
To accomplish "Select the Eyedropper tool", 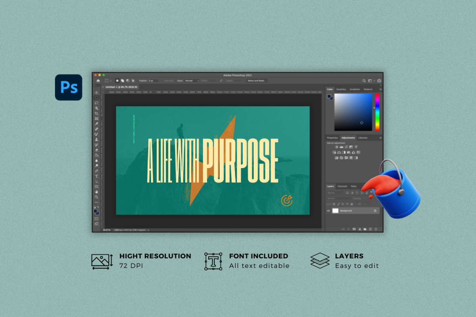I will pyautogui.click(x=96, y=124).
